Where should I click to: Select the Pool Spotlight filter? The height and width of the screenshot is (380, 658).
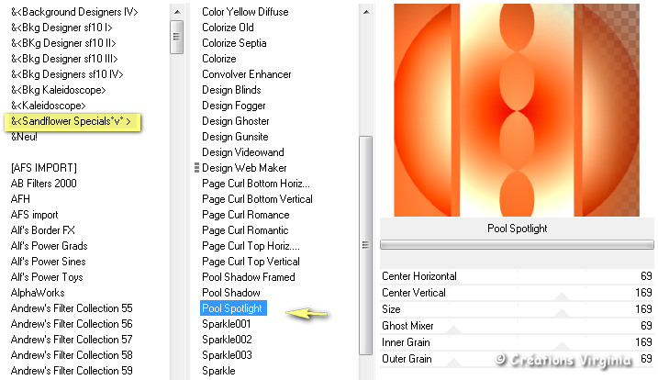coord(233,308)
